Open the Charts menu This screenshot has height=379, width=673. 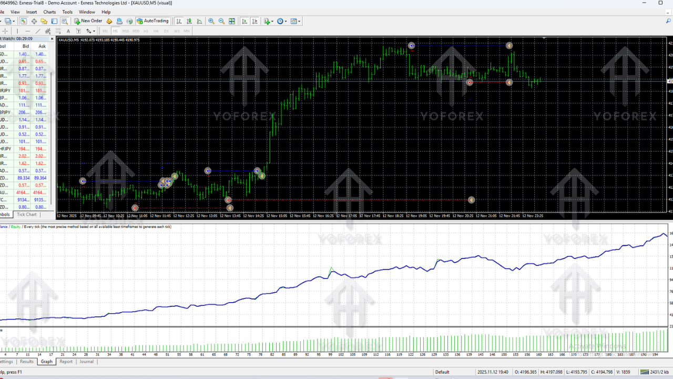(49, 12)
